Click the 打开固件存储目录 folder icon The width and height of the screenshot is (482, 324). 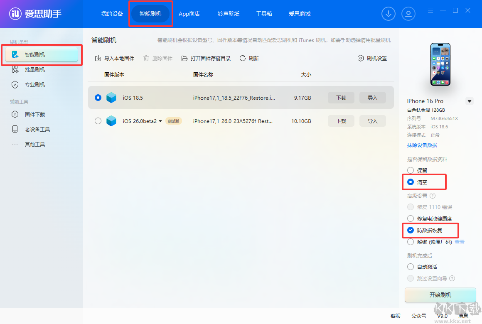coord(184,58)
